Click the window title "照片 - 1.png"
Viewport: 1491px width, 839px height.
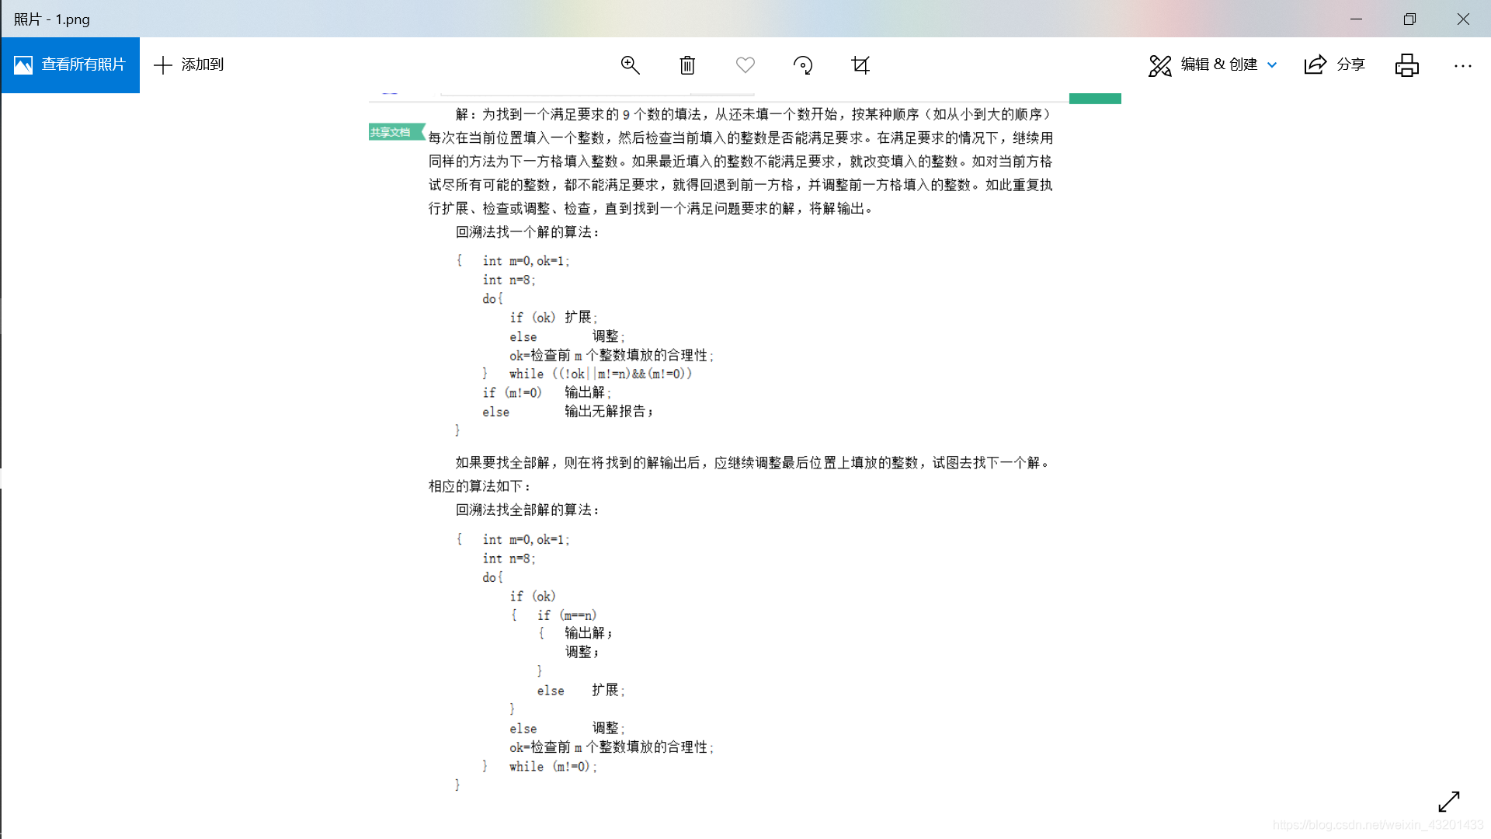(51, 19)
